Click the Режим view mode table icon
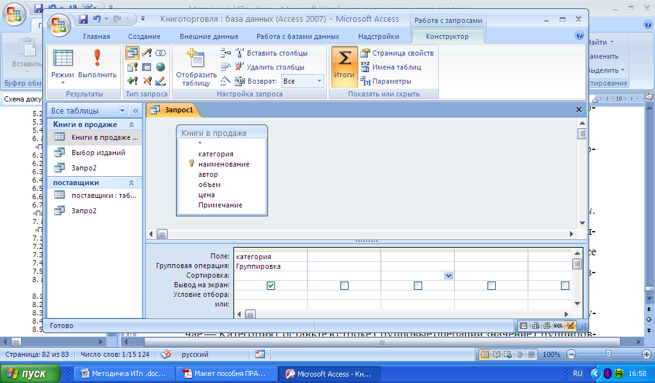The height and width of the screenshot is (383, 655). tap(63, 58)
